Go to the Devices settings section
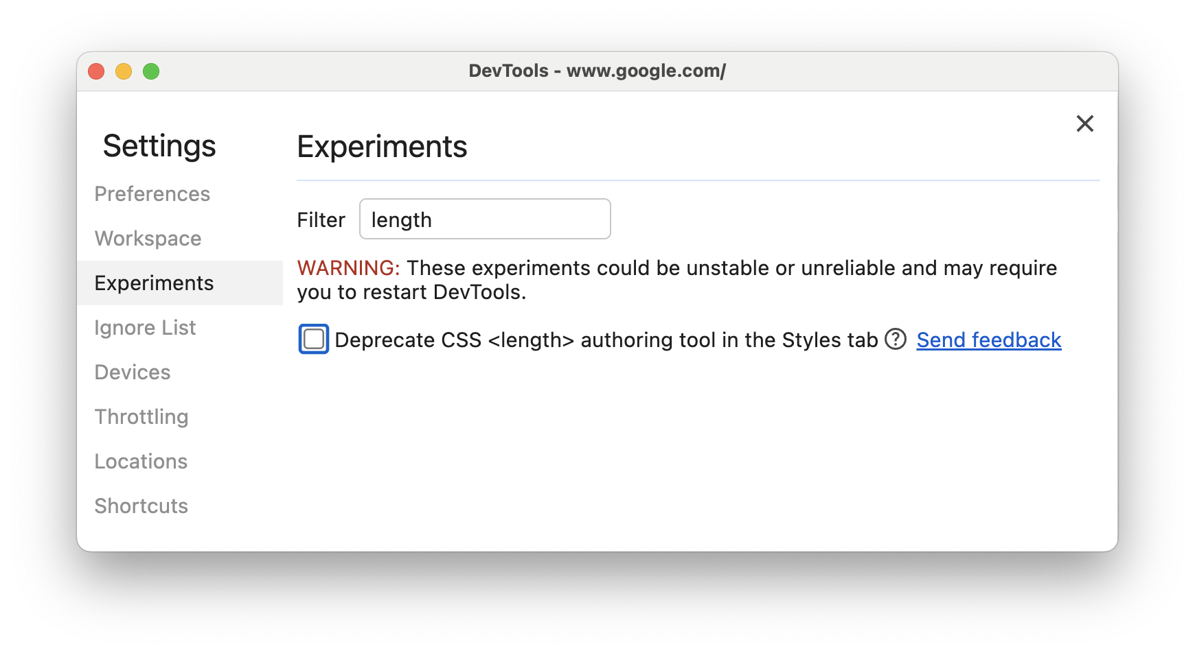 pos(133,372)
